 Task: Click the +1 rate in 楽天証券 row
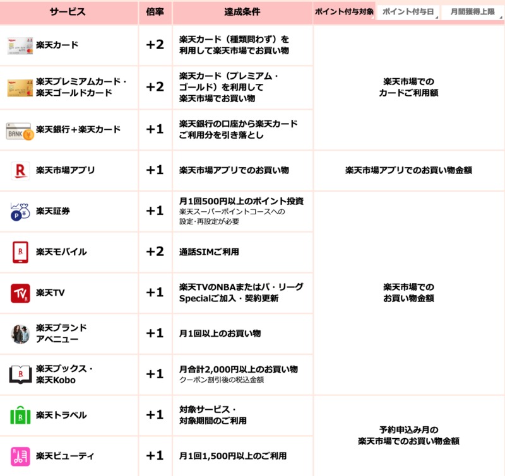(x=155, y=211)
